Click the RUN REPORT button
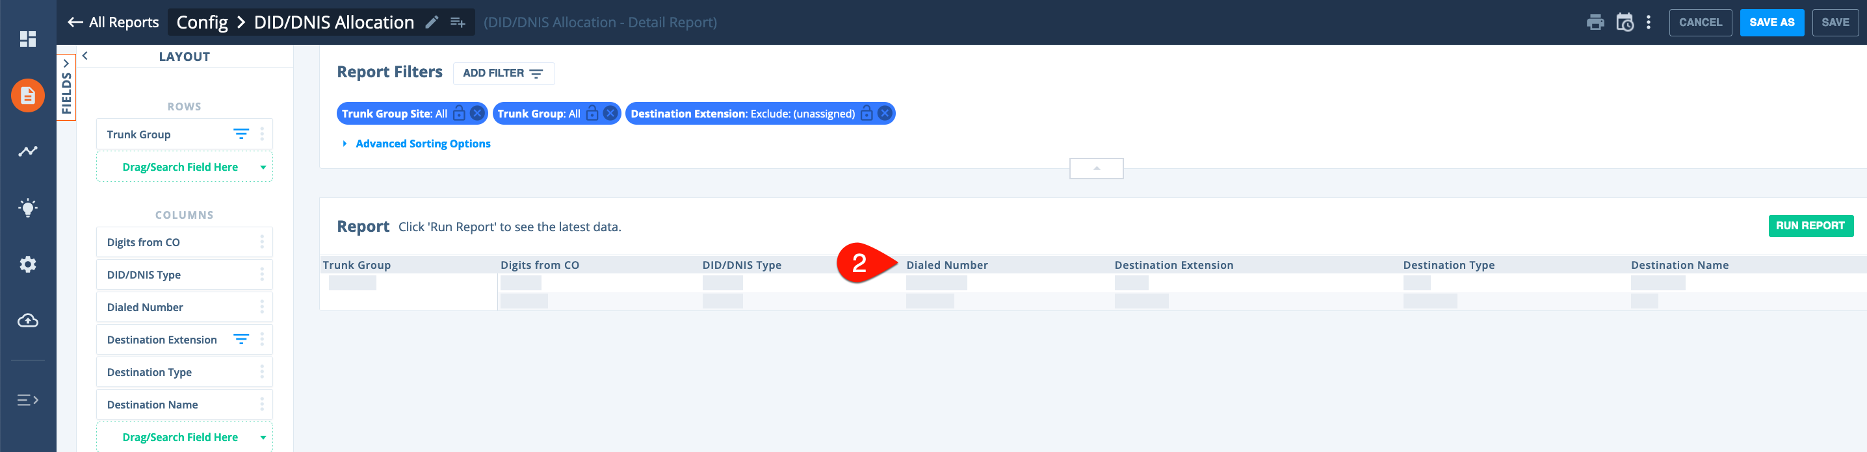1867x452 pixels. click(1810, 226)
